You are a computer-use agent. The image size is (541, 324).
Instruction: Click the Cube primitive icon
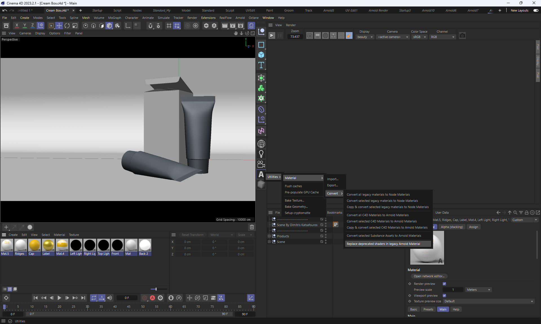click(261, 55)
